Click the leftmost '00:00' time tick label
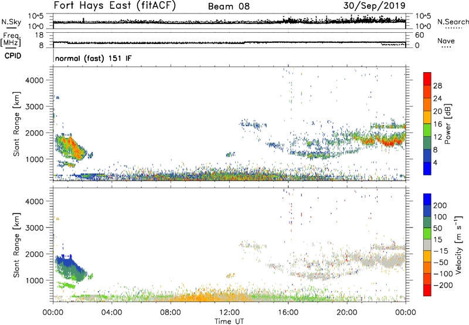The height and width of the screenshot is (325, 469). pyautogui.click(x=53, y=313)
